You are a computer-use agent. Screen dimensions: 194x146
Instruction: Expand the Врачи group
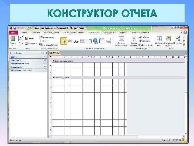click(x=28, y=57)
